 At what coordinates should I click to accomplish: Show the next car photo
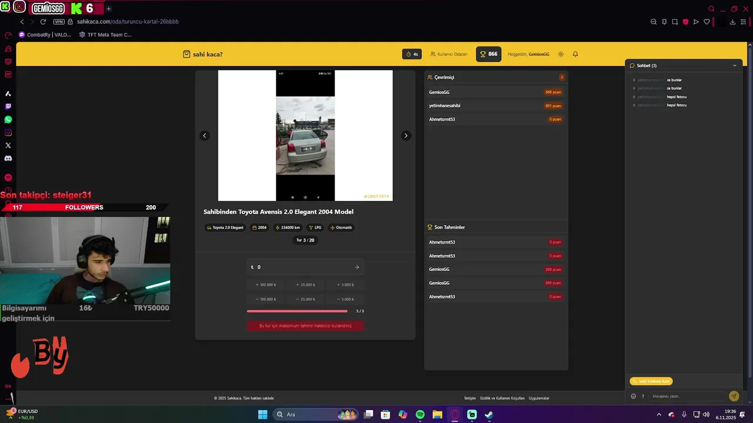tap(405, 136)
